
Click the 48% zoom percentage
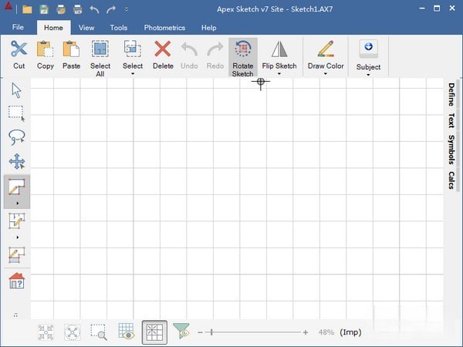pos(326,332)
